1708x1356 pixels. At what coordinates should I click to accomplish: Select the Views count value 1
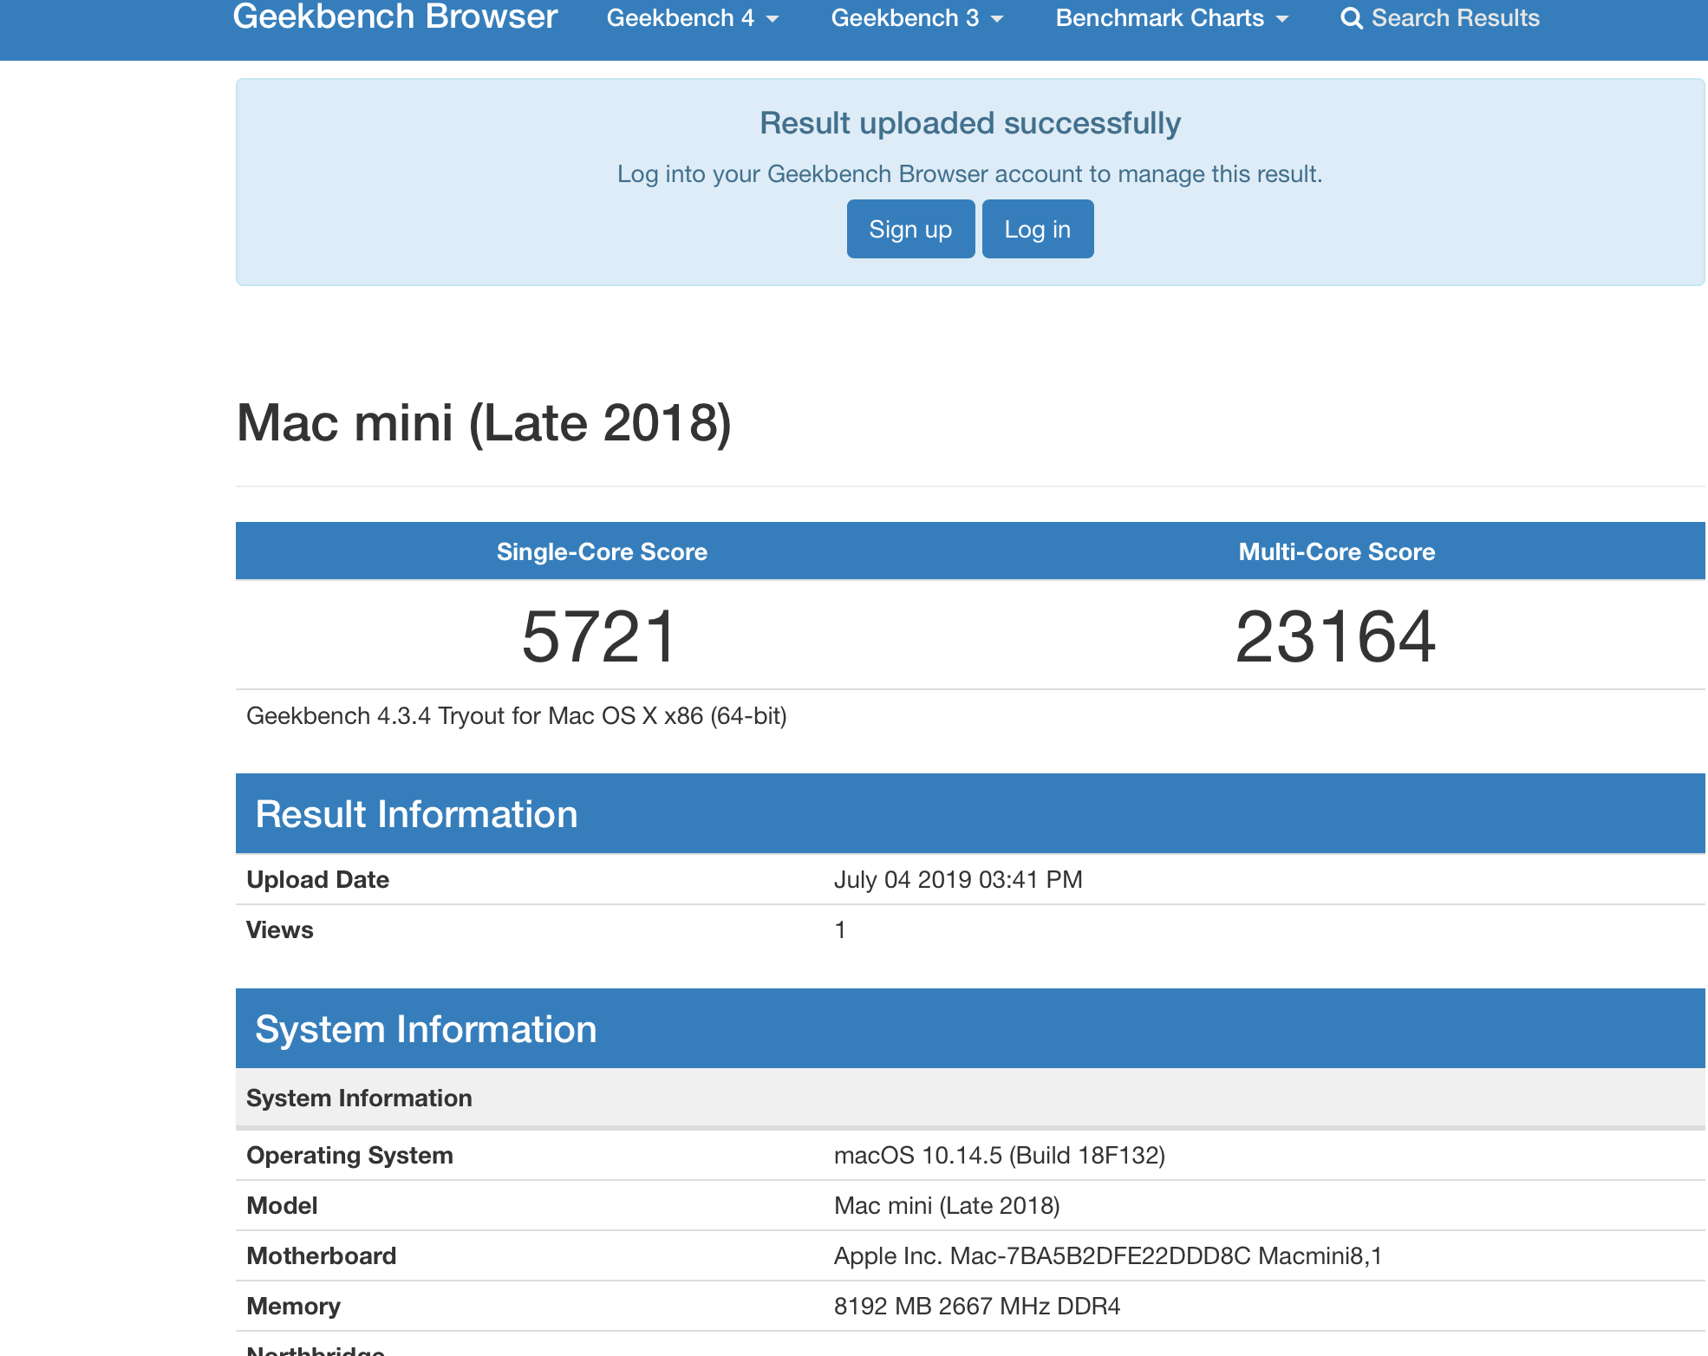tap(839, 930)
